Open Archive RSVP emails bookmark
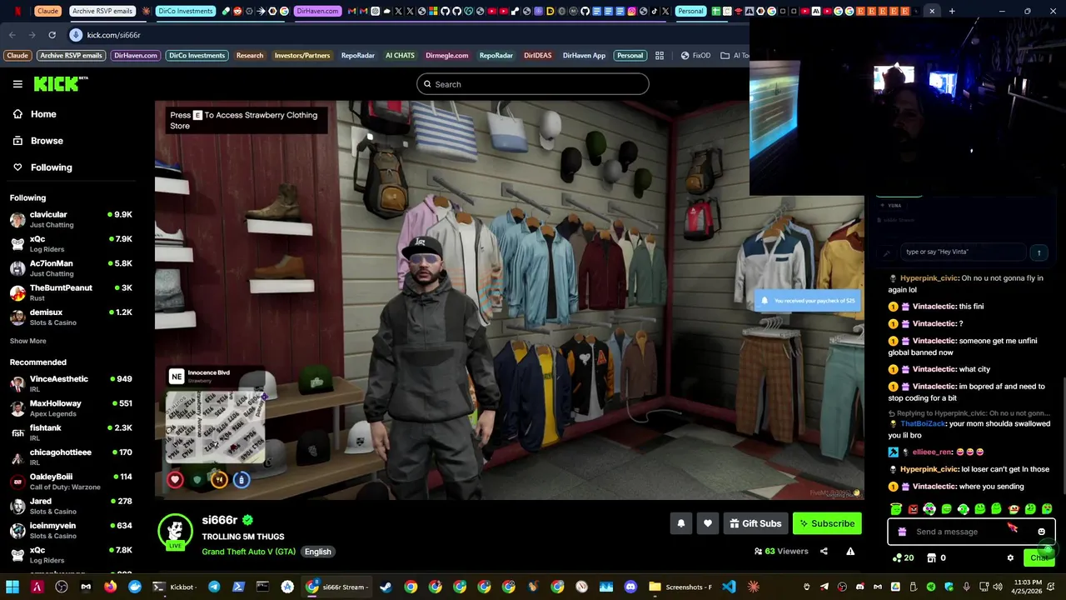The image size is (1066, 600). pos(71,56)
